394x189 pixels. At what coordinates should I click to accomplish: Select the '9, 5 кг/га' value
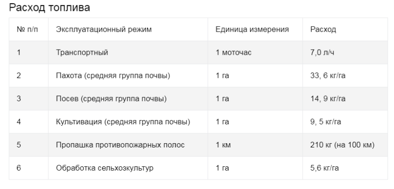click(x=325, y=122)
